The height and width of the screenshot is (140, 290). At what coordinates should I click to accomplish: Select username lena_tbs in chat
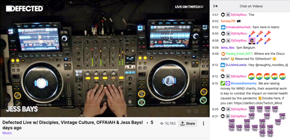[x=227, y=48]
